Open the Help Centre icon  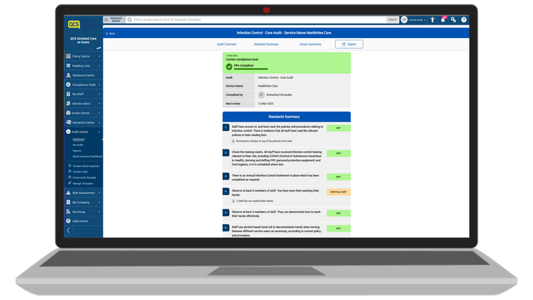tap(69, 221)
